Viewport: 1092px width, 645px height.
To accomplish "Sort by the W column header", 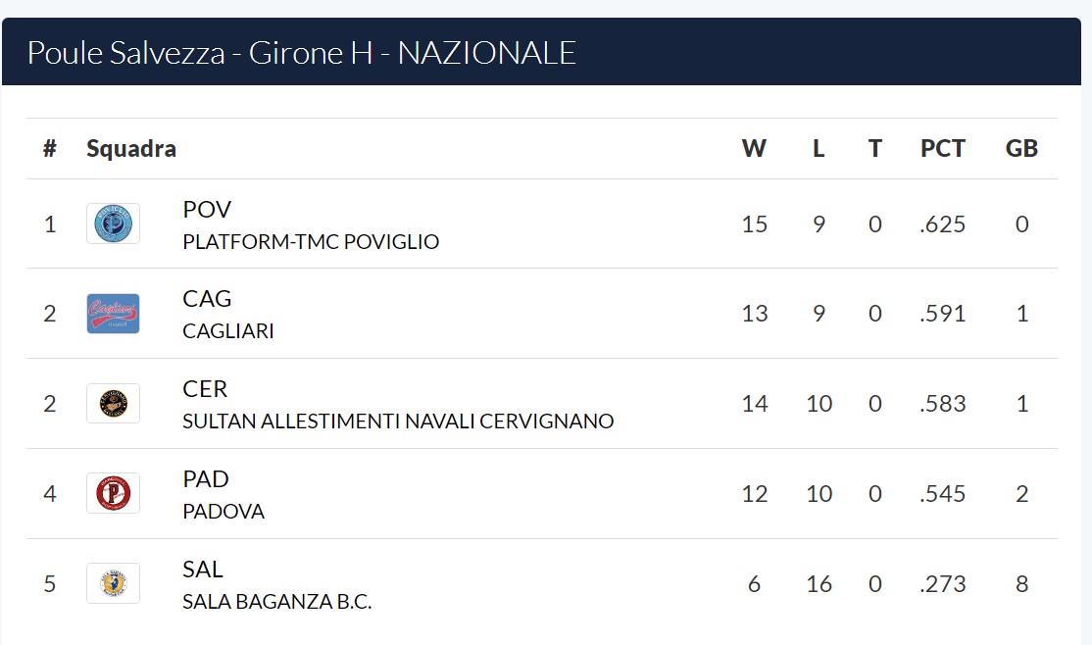I will [x=754, y=148].
